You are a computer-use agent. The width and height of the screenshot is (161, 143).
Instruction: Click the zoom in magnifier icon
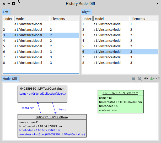[133, 79]
